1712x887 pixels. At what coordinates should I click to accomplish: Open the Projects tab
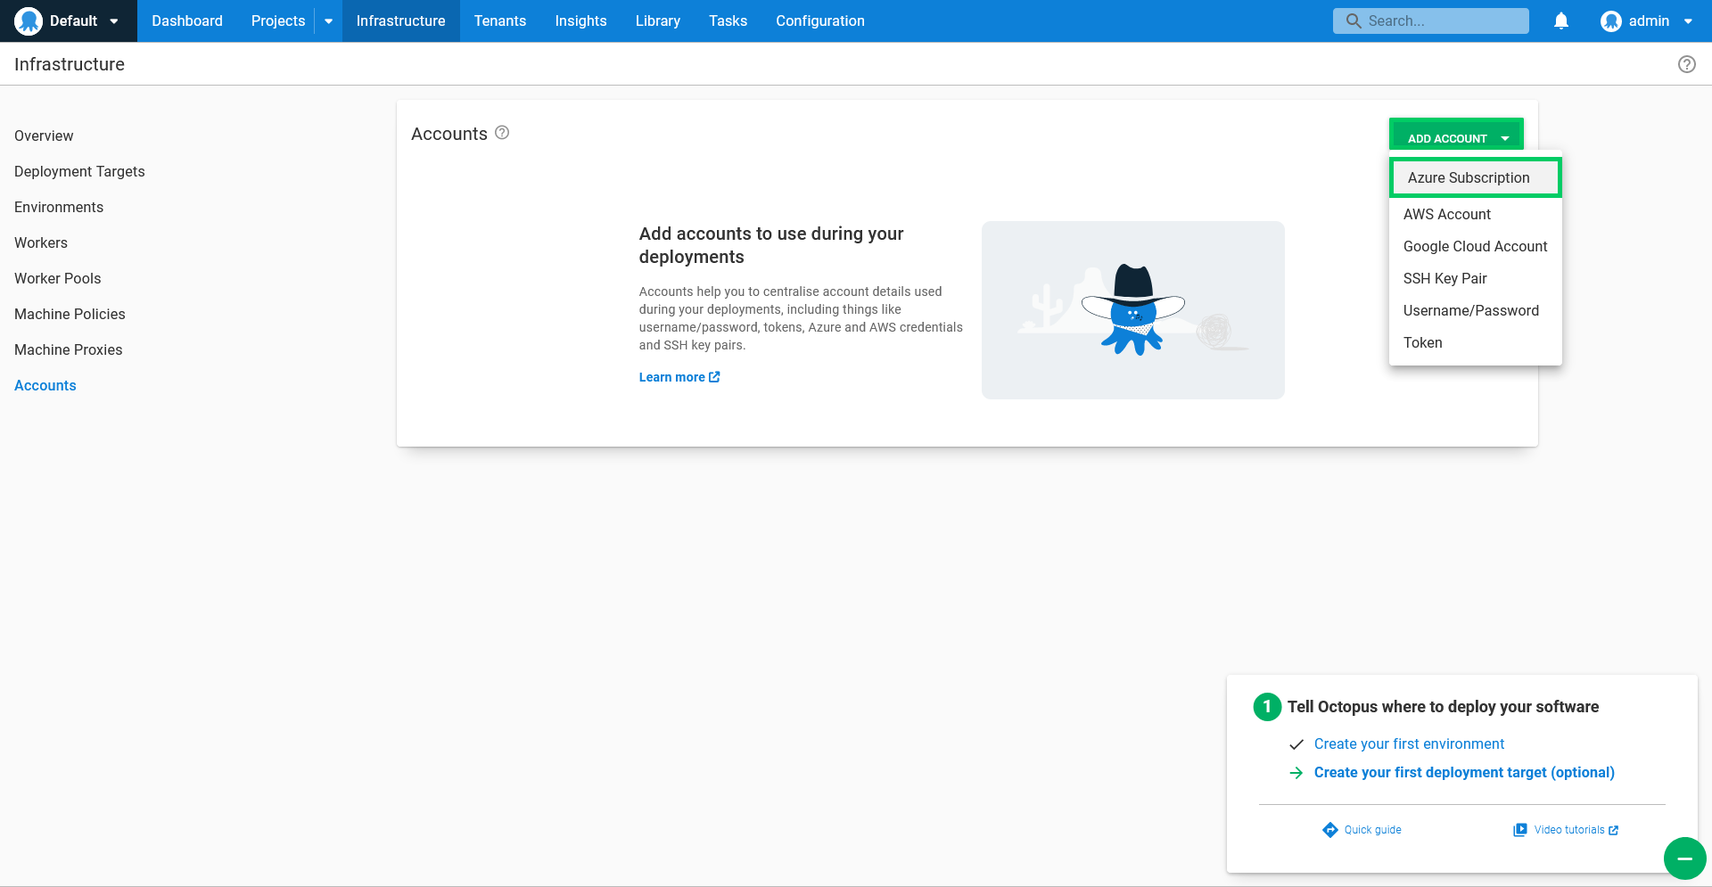click(x=278, y=21)
